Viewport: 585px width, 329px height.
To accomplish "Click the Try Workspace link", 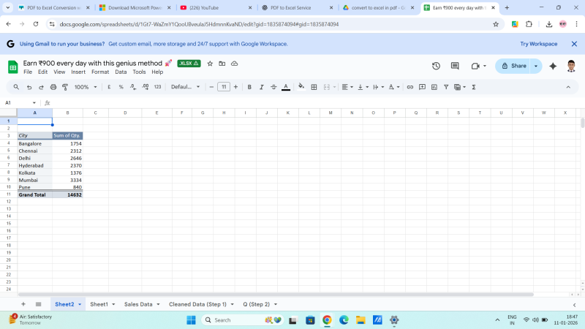I will pos(538,44).
